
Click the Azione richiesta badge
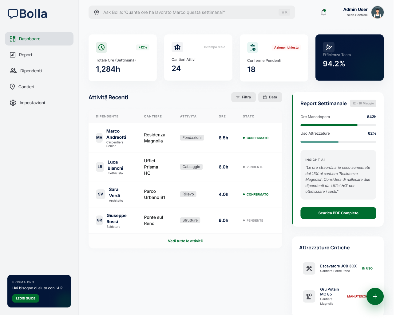click(286, 47)
